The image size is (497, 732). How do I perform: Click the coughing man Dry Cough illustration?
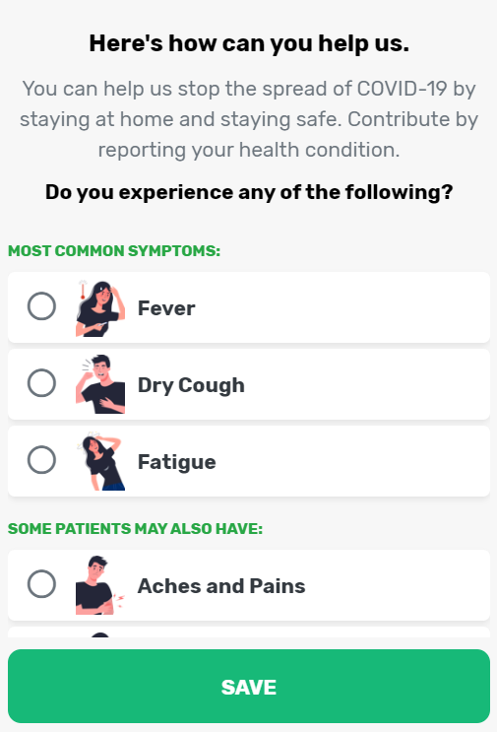tap(100, 384)
